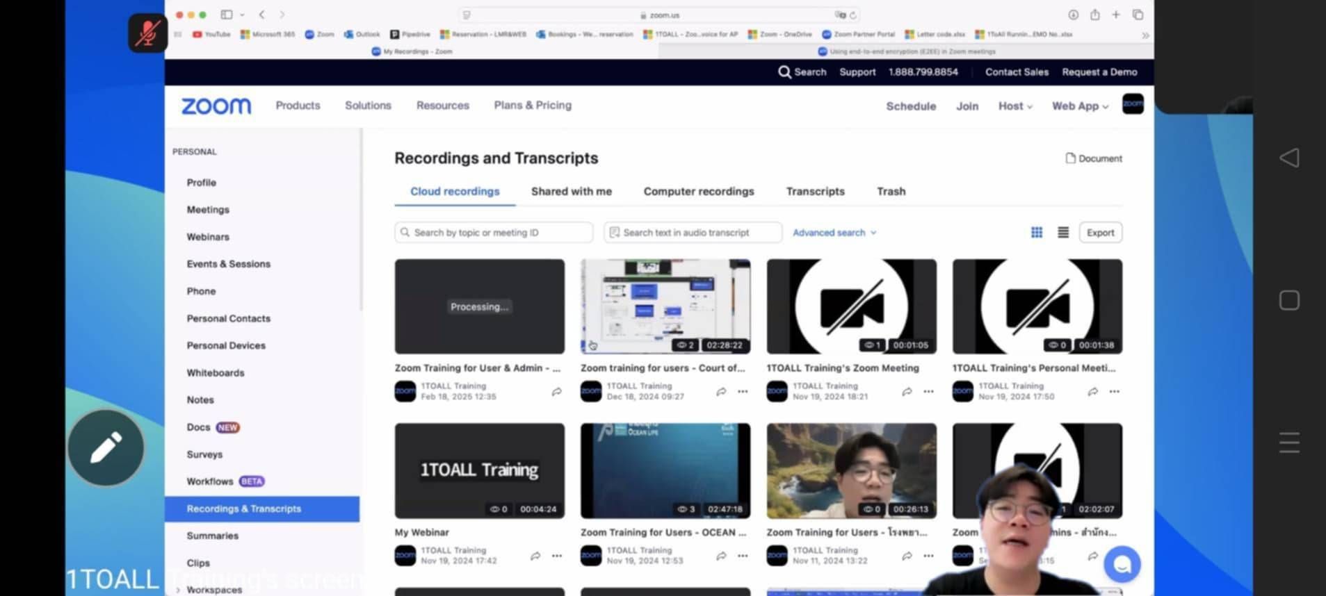
Task: Click the Document link
Action: point(1094,158)
